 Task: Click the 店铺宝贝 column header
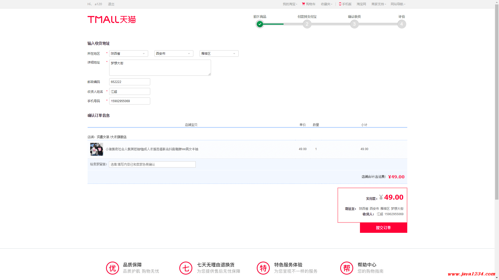click(x=191, y=125)
